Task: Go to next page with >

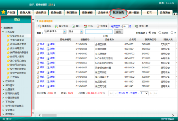Action: coord(151,93)
